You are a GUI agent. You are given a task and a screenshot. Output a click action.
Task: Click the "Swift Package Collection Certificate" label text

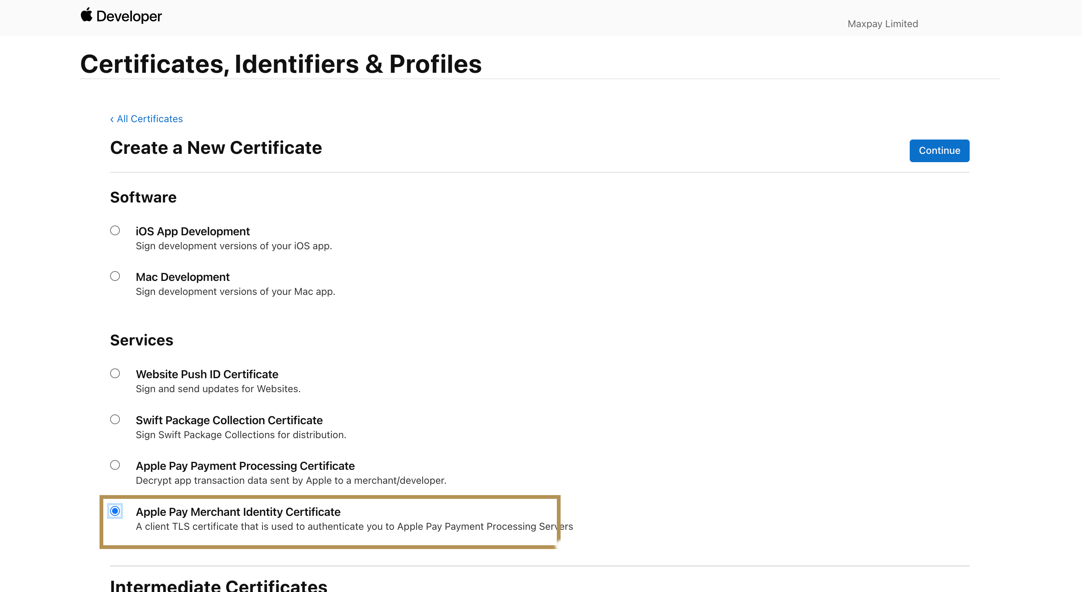[229, 420]
